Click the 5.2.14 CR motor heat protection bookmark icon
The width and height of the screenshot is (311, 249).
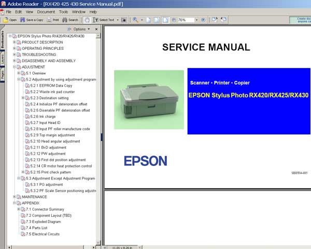click(27, 166)
